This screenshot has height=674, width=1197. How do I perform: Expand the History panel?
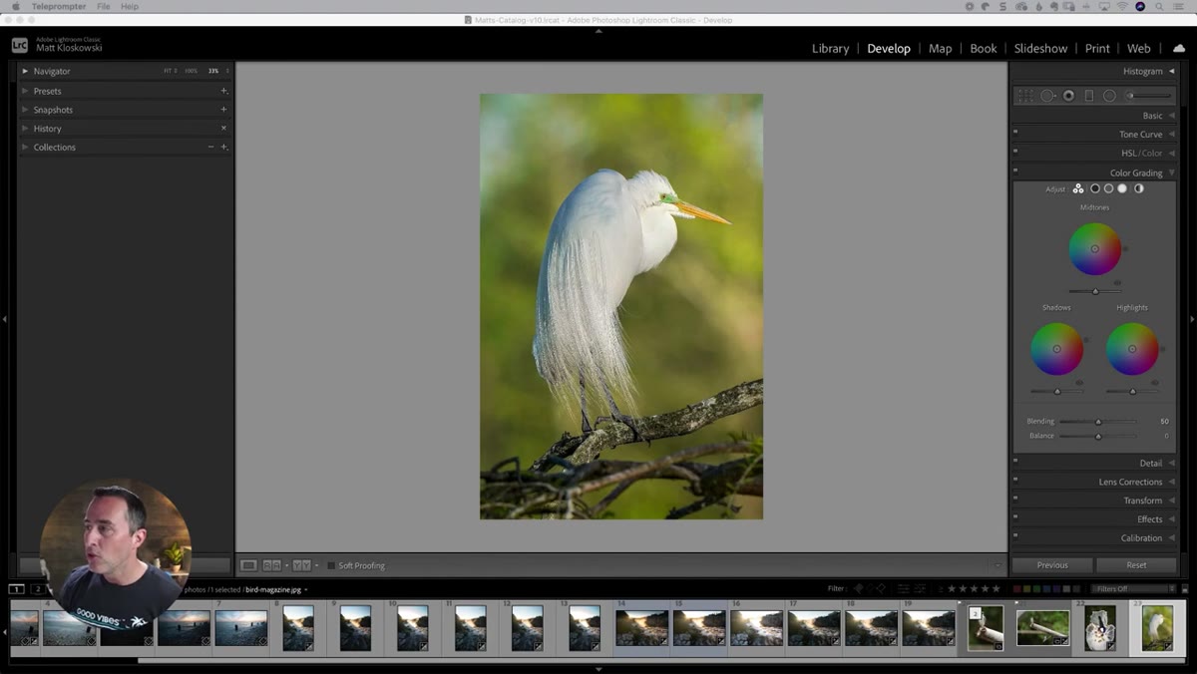point(26,128)
